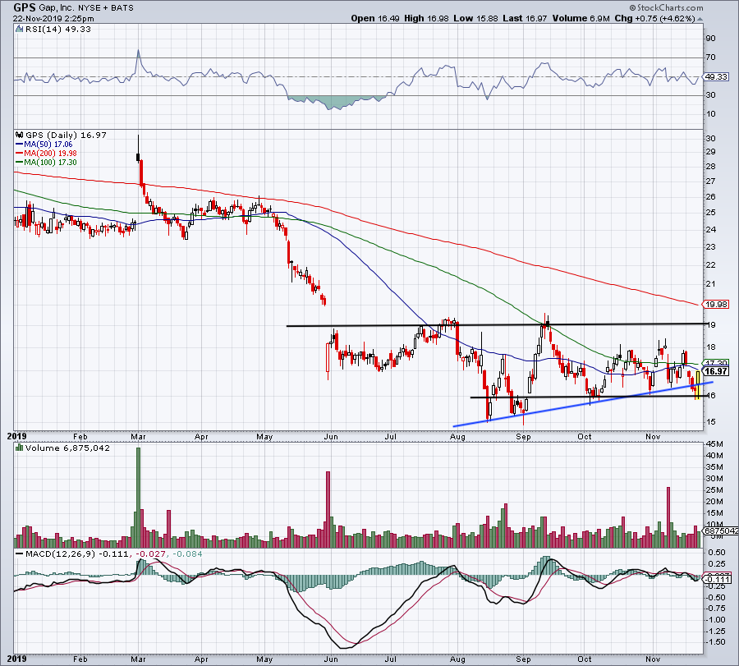Click the GPS ticker symbol in header

point(24,7)
